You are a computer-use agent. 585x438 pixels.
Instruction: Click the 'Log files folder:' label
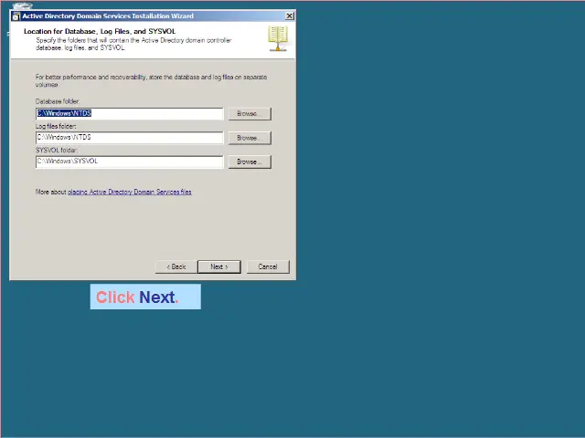[56, 126]
